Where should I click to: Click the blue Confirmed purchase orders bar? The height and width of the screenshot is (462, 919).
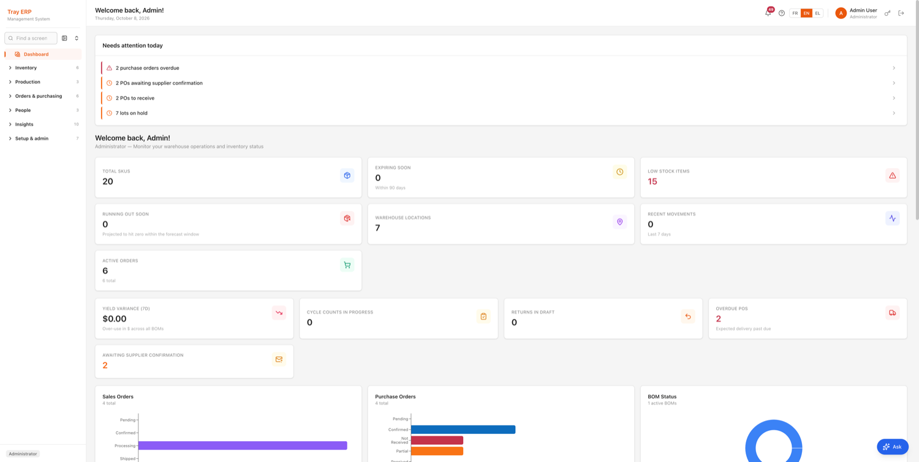pyautogui.click(x=463, y=430)
